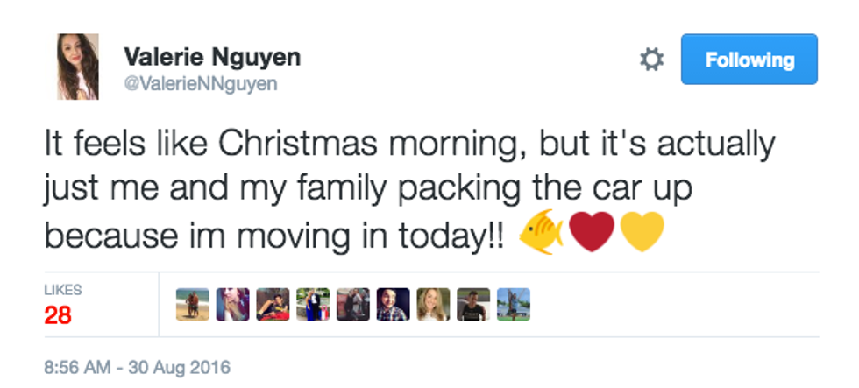Viewport: 859px width, 388px height.
Task: View the fourth liker avatar with blue dress
Action: click(x=313, y=305)
